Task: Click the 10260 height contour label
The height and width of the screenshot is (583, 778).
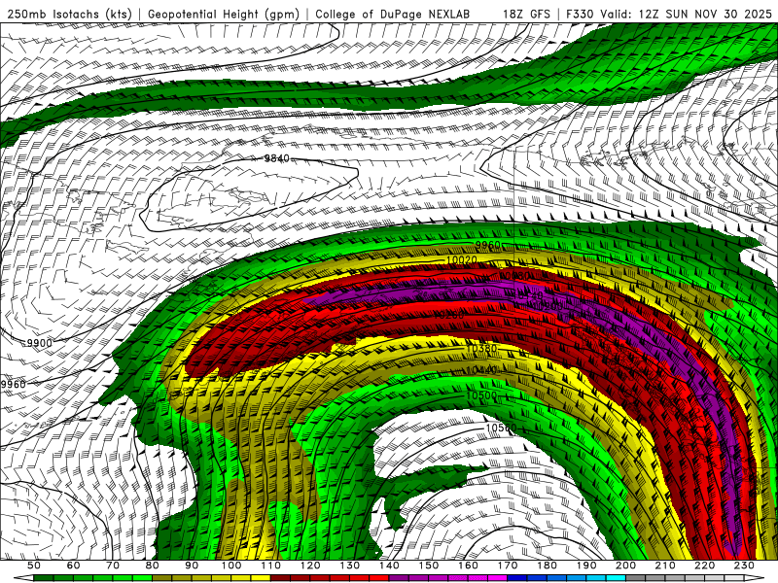Action: (448, 315)
